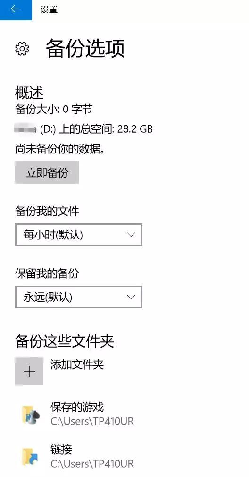The height and width of the screenshot is (477, 249).
Task: Click the chevron arrow of 备份我的文件 combo box
Action: tap(131, 235)
